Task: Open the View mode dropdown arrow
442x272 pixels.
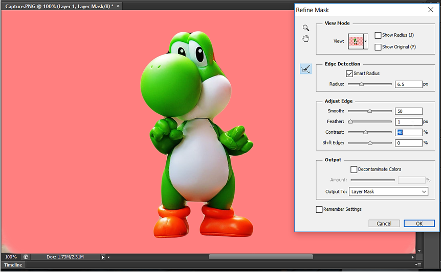Action: [x=366, y=41]
